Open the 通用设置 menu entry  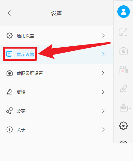coord(56,36)
